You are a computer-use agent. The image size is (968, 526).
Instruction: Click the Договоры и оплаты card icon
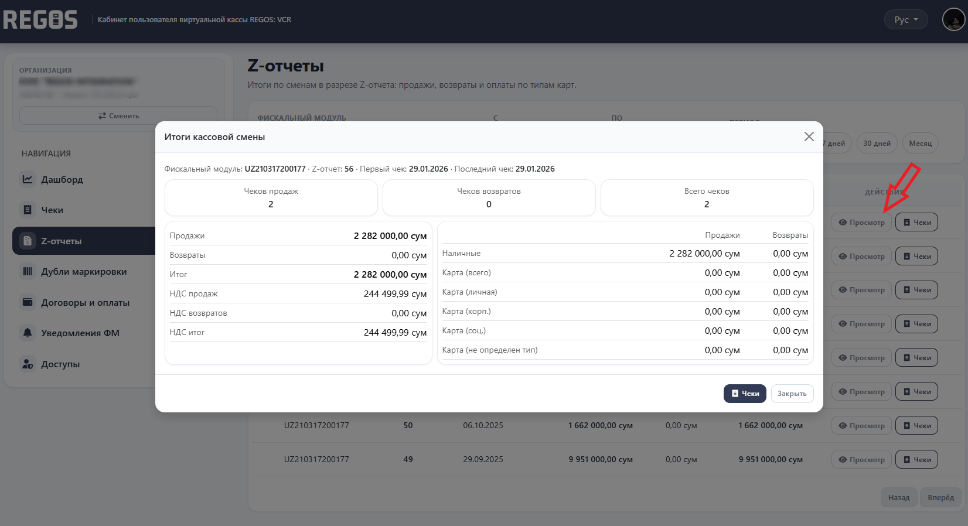coord(28,302)
